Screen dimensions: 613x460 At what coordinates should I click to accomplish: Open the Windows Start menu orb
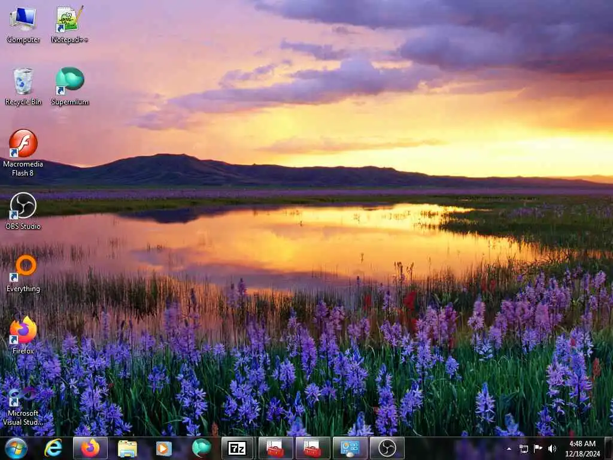[x=16, y=448]
